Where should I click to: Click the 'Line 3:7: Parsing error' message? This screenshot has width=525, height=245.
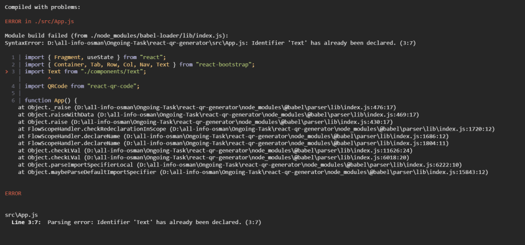(136, 222)
